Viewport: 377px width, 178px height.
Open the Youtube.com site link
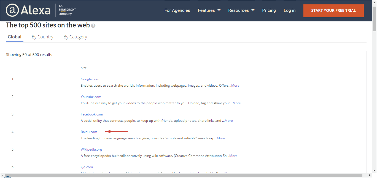tap(91, 97)
